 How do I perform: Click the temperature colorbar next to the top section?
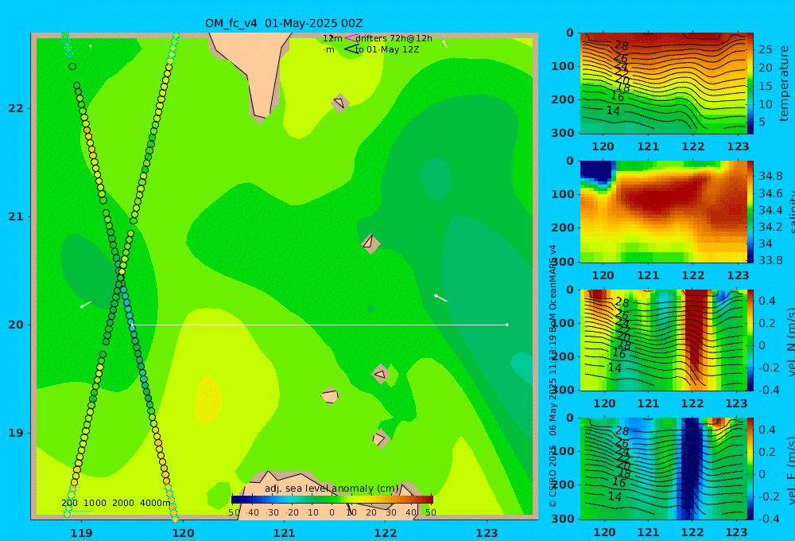click(750, 84)
